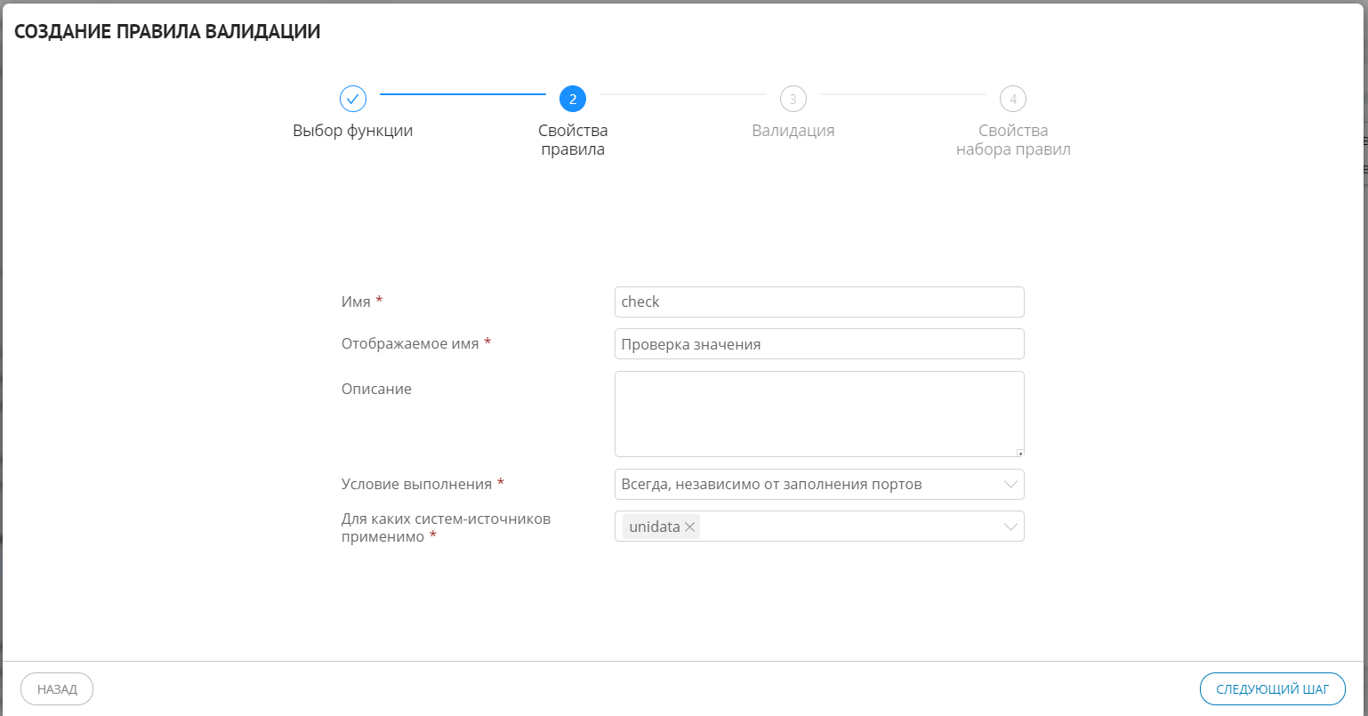This screenshot has width=1368, height=716.
Task: Click step 4 circle for Свойства набора правил
Action: (x=1012, y=99)
